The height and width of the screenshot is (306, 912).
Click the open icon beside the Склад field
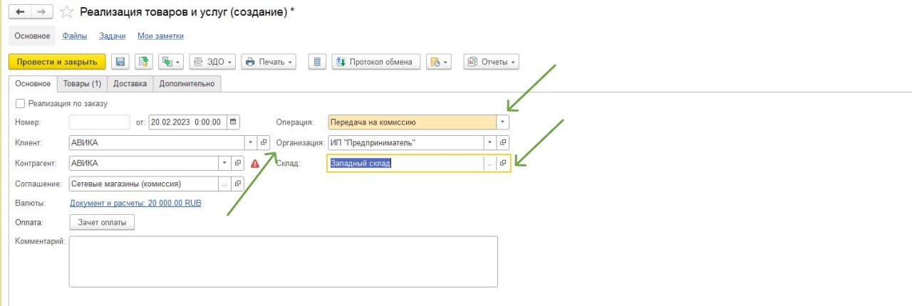point(503,163)
